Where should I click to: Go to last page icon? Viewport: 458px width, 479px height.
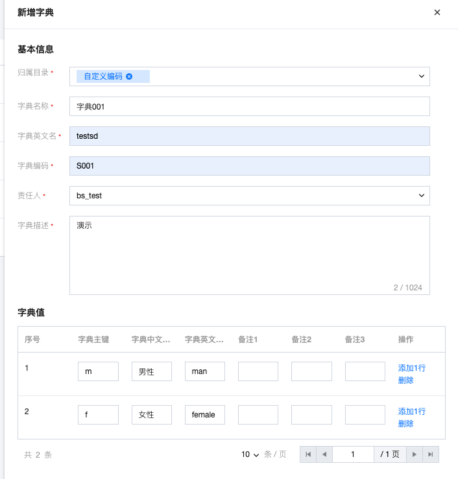pyautogui.click(x=431, y=454)
